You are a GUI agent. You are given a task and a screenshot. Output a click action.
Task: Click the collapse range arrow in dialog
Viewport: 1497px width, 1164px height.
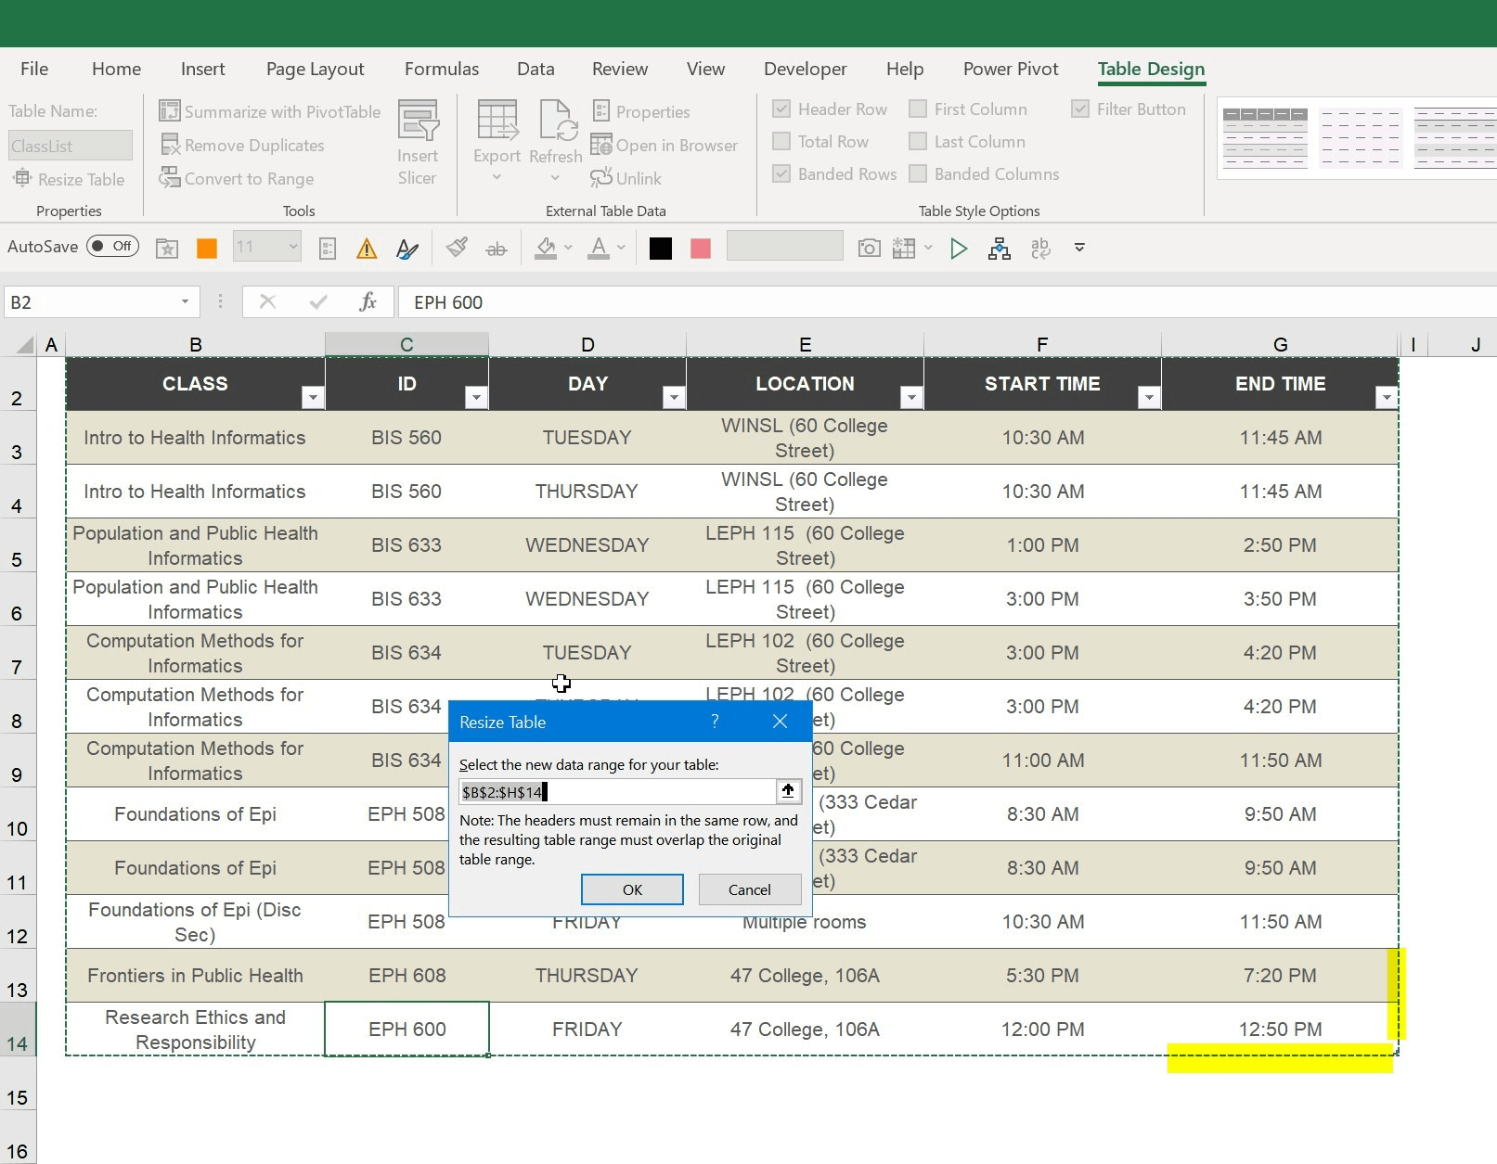point(788,791)
